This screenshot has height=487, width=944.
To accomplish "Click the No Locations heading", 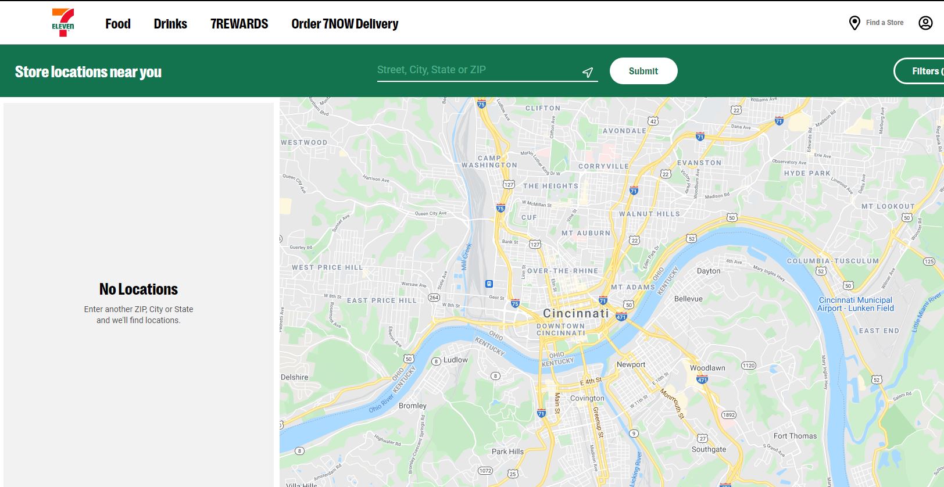I will pos(138,289).
